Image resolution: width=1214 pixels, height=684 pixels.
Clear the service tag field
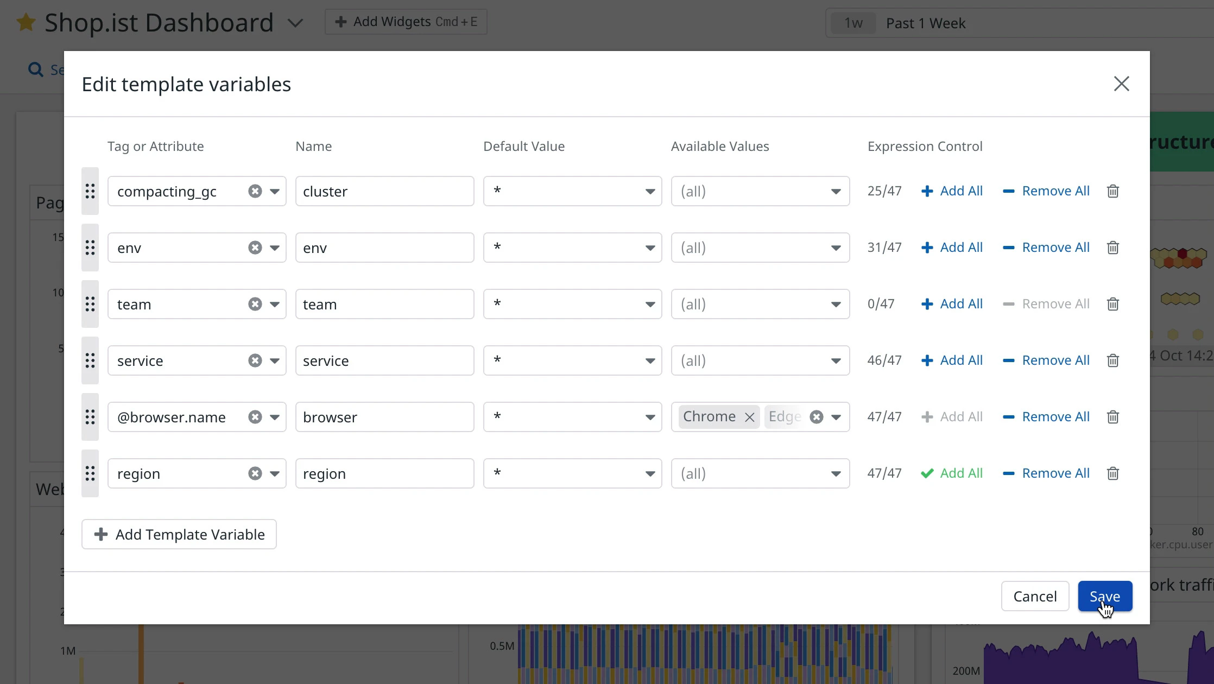point(255,360)
